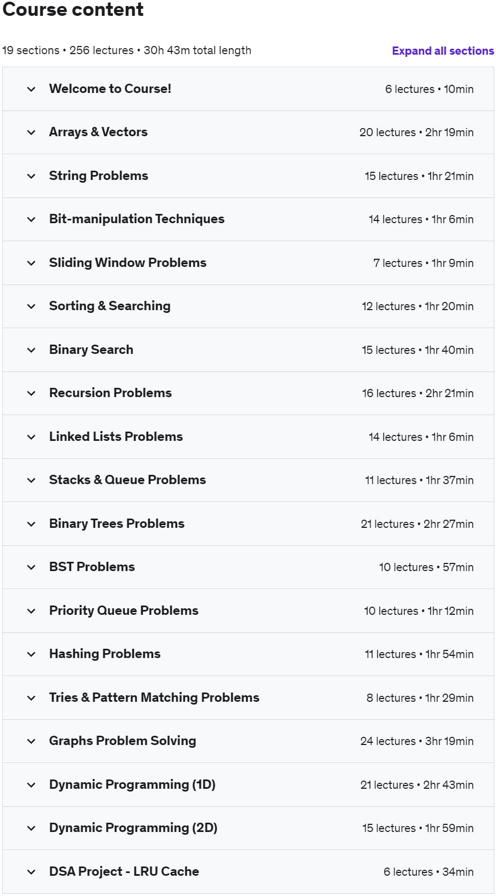
Task: Click Graphs Problem Solving section title
Action: coord(122,741)
